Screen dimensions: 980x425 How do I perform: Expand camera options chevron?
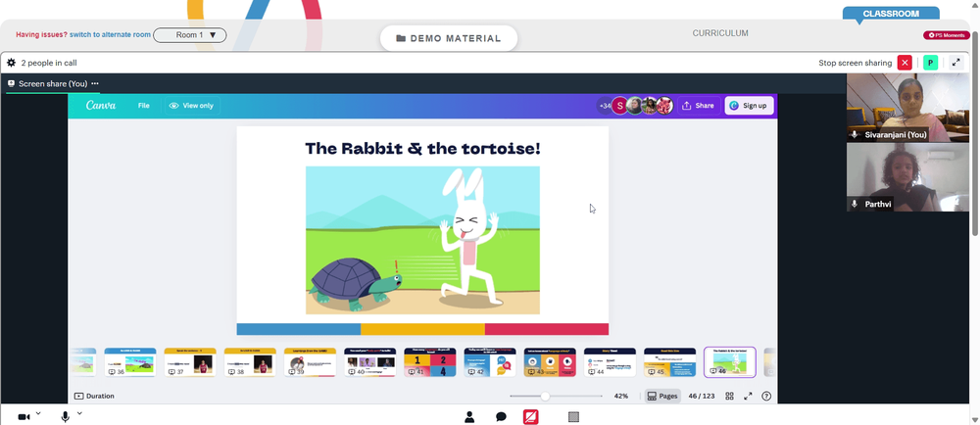pos(38,413)
